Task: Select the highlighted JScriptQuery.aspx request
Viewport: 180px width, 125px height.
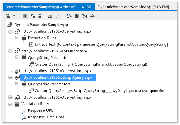Action: click(x=58, y=77)
